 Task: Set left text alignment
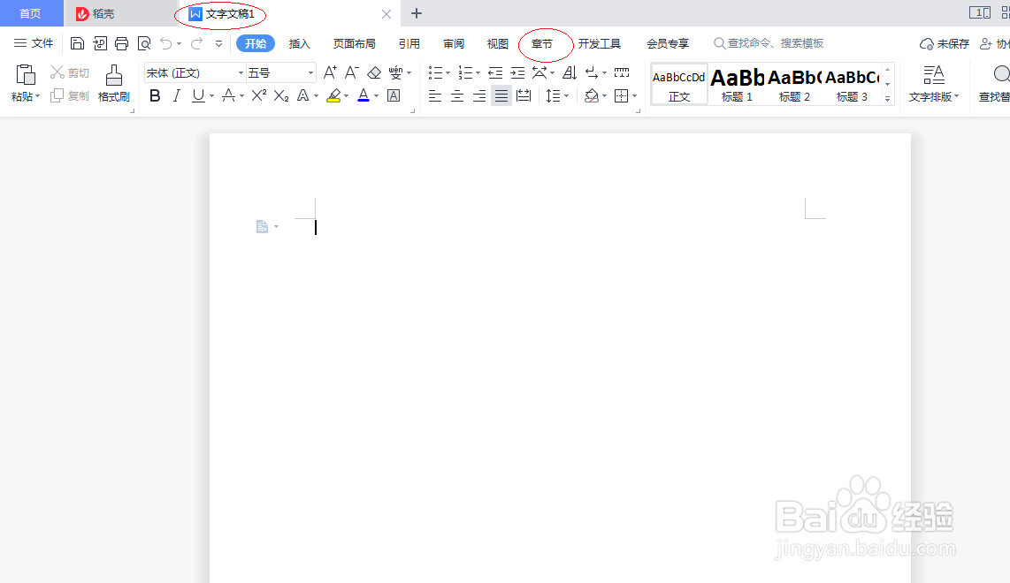435,96
